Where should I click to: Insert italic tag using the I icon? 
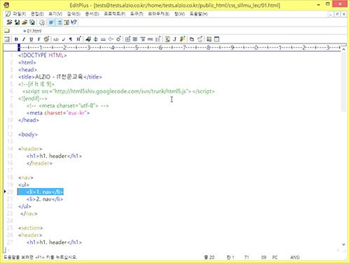[x=24, y=39]
